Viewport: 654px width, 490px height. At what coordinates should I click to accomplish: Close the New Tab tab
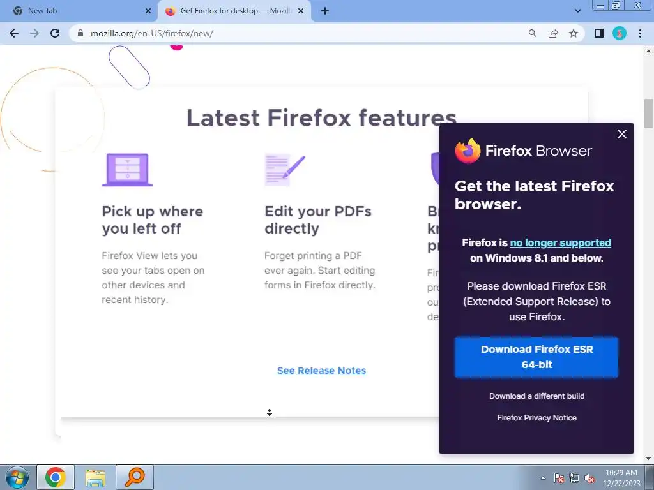coord(148,11)
